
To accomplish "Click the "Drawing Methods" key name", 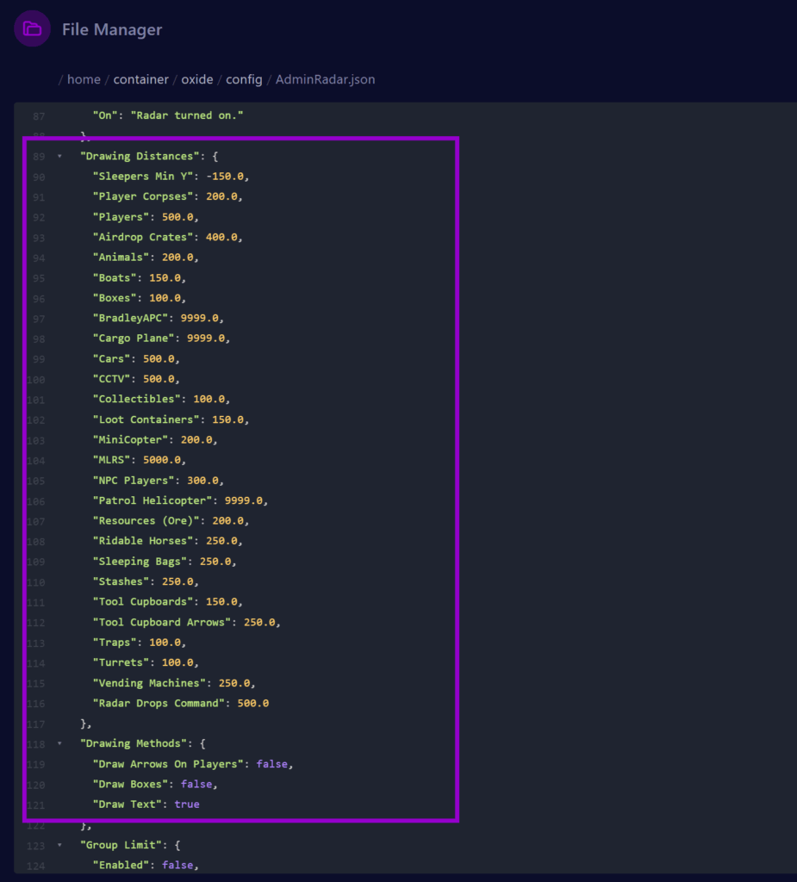I will [x=134, y=743].
